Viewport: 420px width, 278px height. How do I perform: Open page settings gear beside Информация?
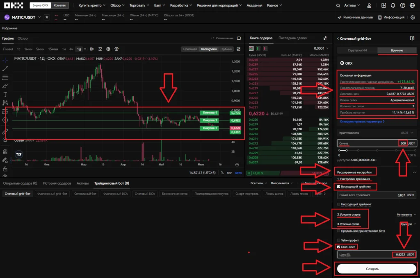(413, 17)
